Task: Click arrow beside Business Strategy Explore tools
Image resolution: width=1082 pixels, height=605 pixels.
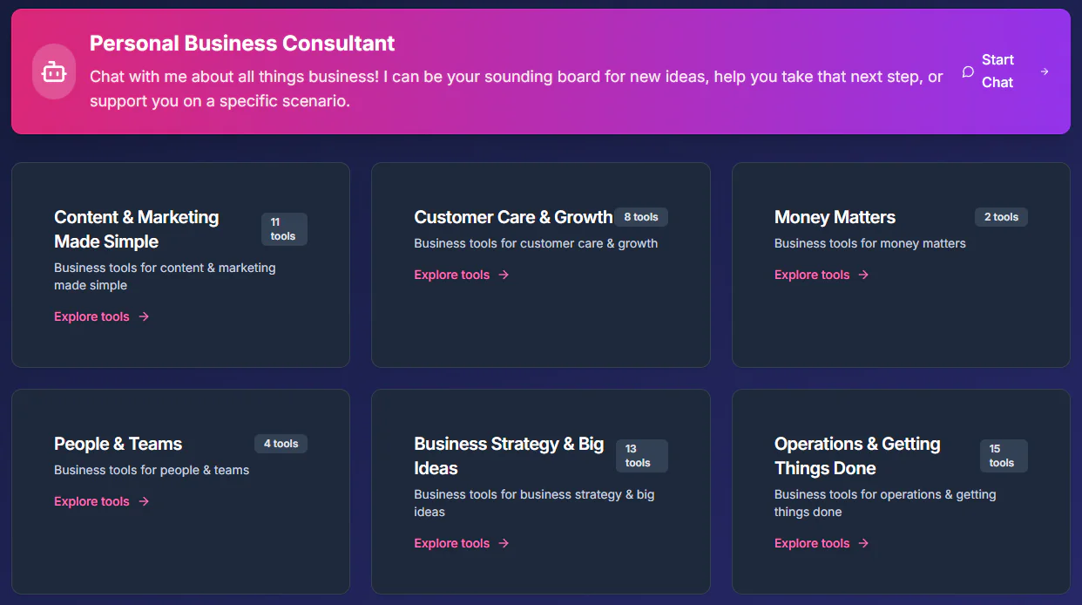Action: coord(504,543)
